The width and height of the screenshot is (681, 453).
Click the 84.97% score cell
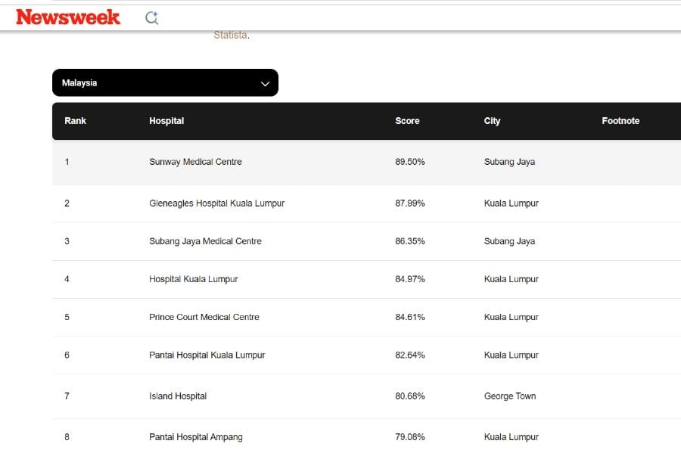(x=409, y=279)
